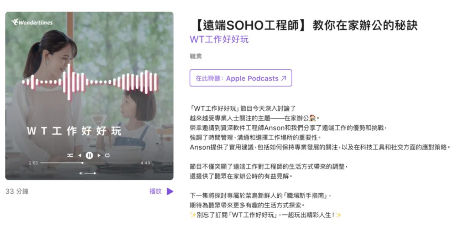459x227 pixels.
Task: Toggle the repeat loop icon
Action: click(x=107, y=155)
